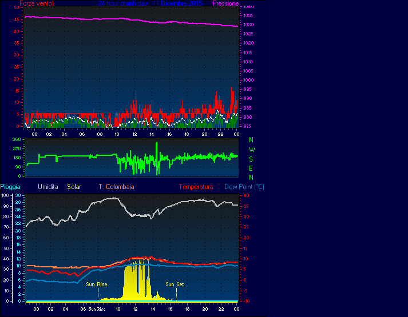Viewport: 408px width, 317px height.
Task: Select the green compass letter "E"
Action: (x=251, y=168)
